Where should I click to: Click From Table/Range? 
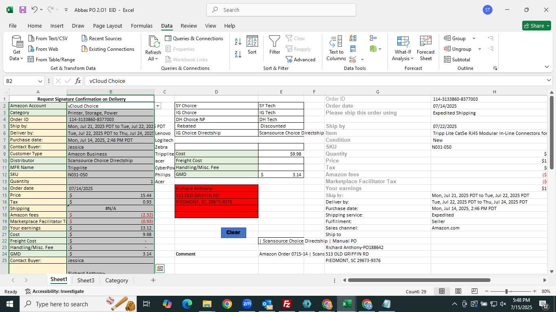[x=51, y=59]
